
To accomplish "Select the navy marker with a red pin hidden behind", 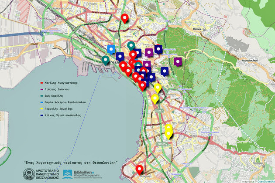I will pos(158,49).
